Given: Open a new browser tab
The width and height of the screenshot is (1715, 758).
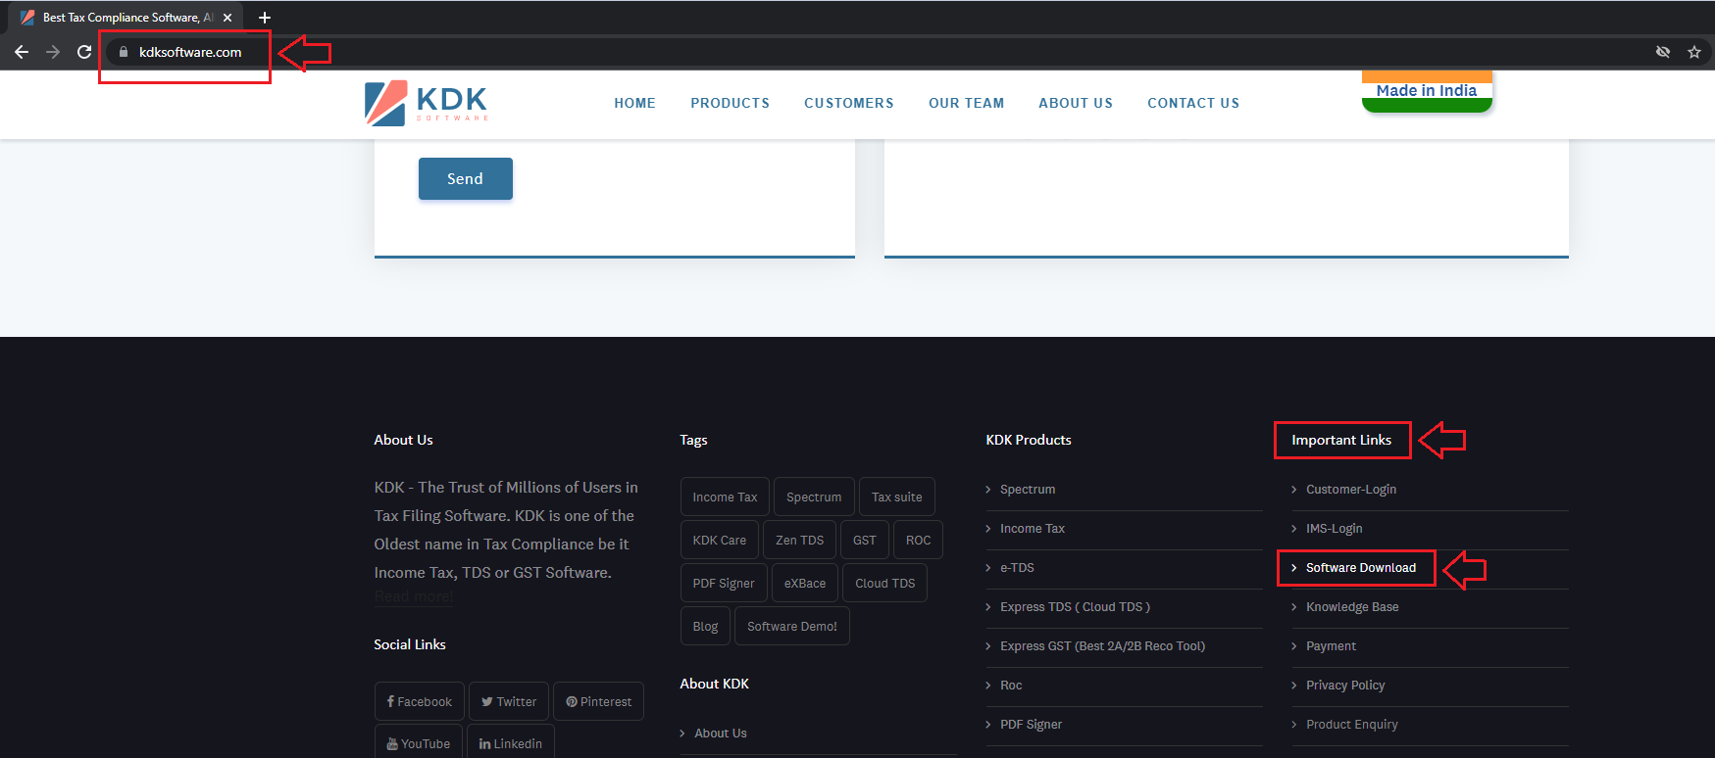Looking at the screenshot, I should click(265, 18).
